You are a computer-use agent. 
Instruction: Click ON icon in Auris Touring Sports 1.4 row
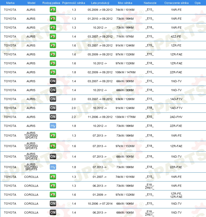click(53, 157)
